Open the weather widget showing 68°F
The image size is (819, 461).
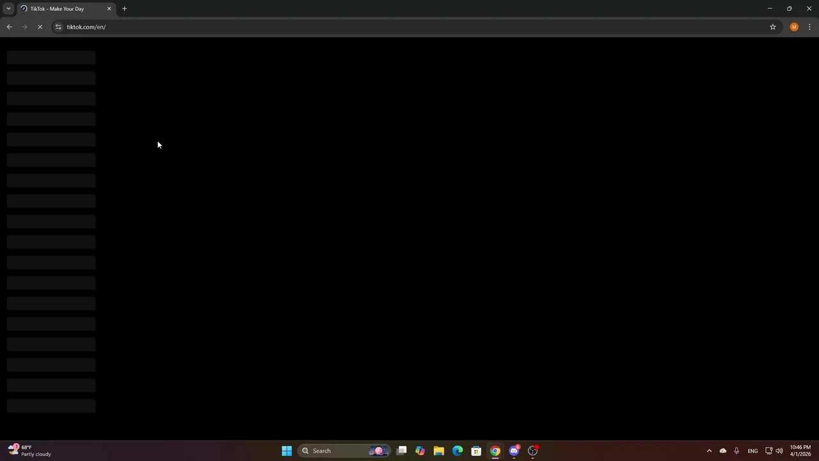pos(30,451)
